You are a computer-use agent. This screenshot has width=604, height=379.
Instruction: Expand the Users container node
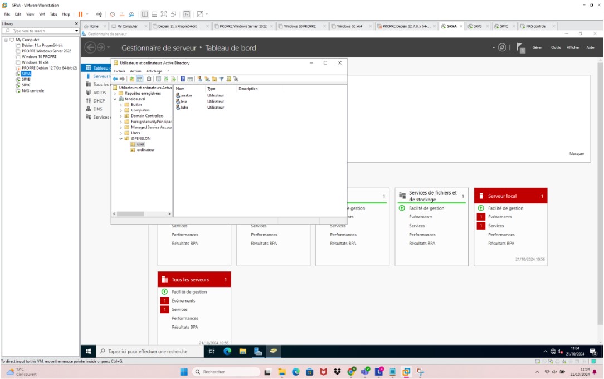[x=121, y=133]
